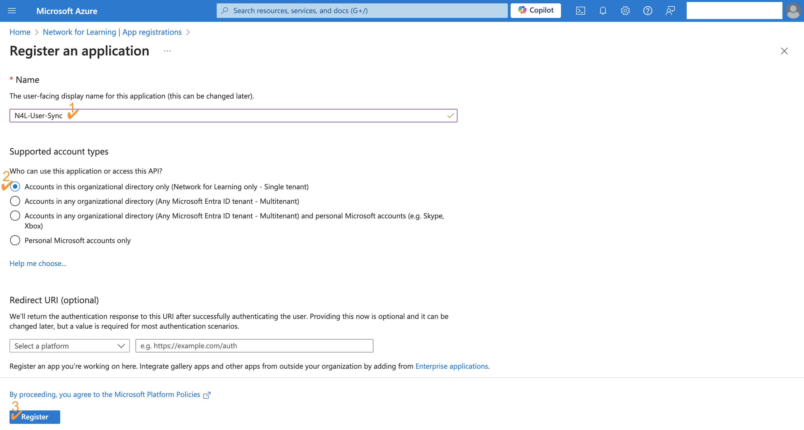Close the Register an application pane
804x430 pixels.
tap(784, 51)
